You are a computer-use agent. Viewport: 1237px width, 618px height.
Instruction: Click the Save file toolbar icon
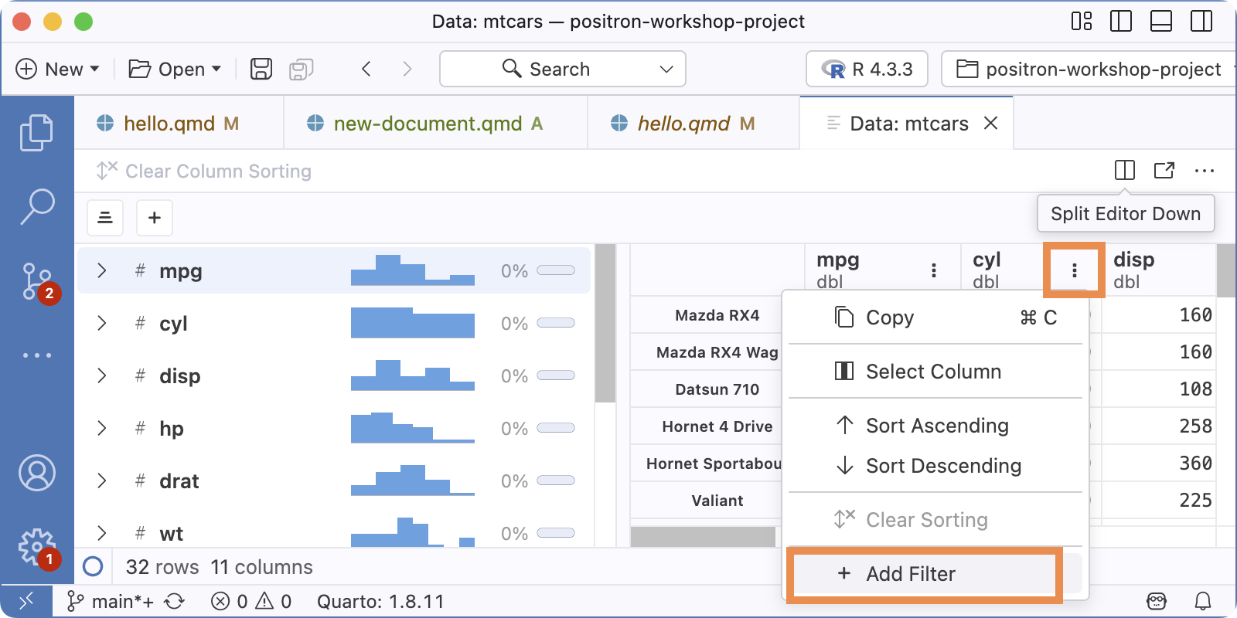(261, 69)
